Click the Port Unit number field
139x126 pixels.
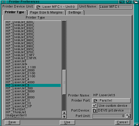pyautogui.click(x=109, y=116)
